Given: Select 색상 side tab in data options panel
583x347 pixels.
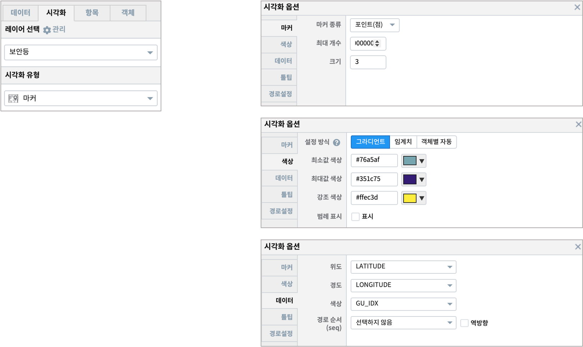Looking at the screenshot, I should (280, 284).
